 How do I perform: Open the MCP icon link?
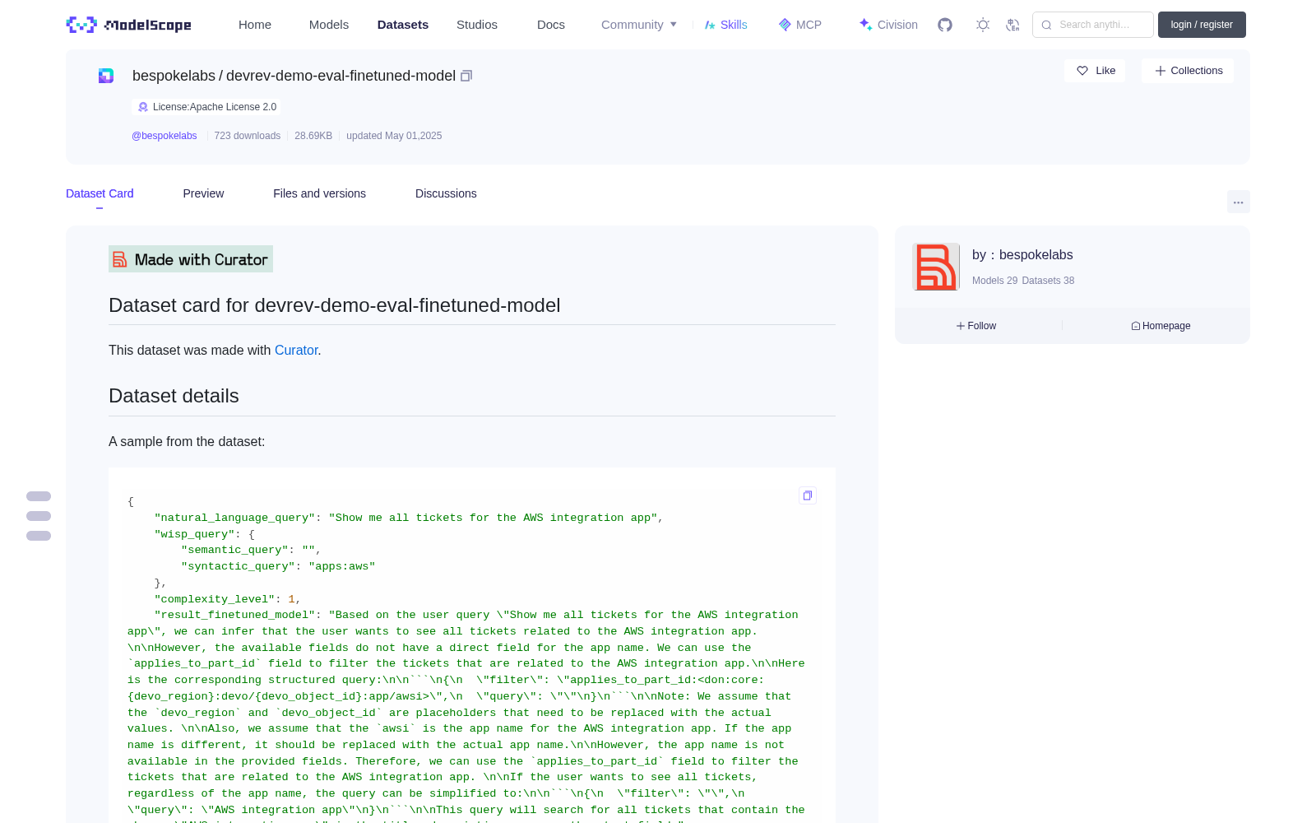799,25
